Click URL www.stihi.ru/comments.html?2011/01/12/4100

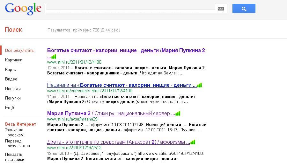[x=90, y=91]
